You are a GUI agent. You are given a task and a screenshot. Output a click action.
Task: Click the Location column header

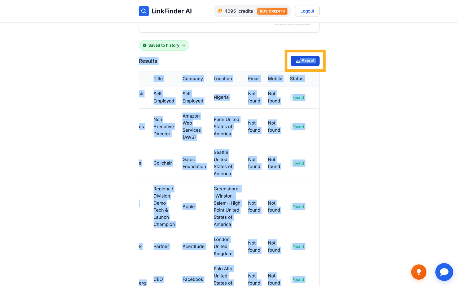(x=223, y=79)
